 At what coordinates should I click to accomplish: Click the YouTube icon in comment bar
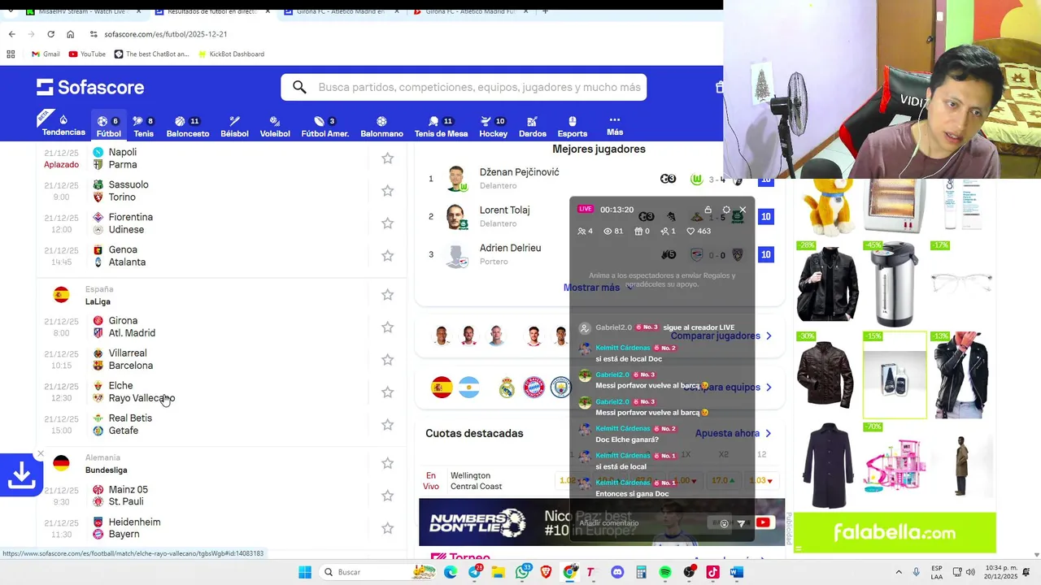(763, 523)
